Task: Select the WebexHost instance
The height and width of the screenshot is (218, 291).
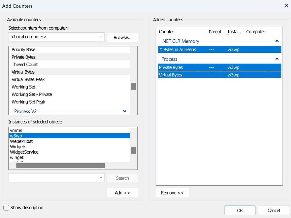Action: [21, 141]
